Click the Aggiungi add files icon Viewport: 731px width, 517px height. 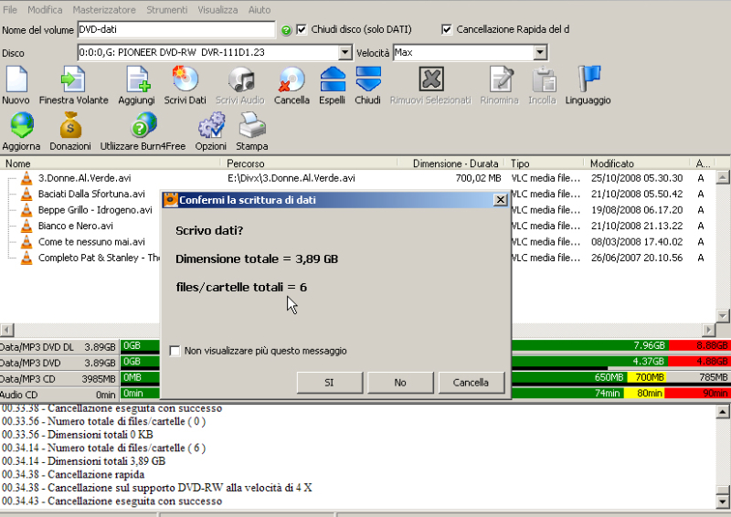(135, 80)
